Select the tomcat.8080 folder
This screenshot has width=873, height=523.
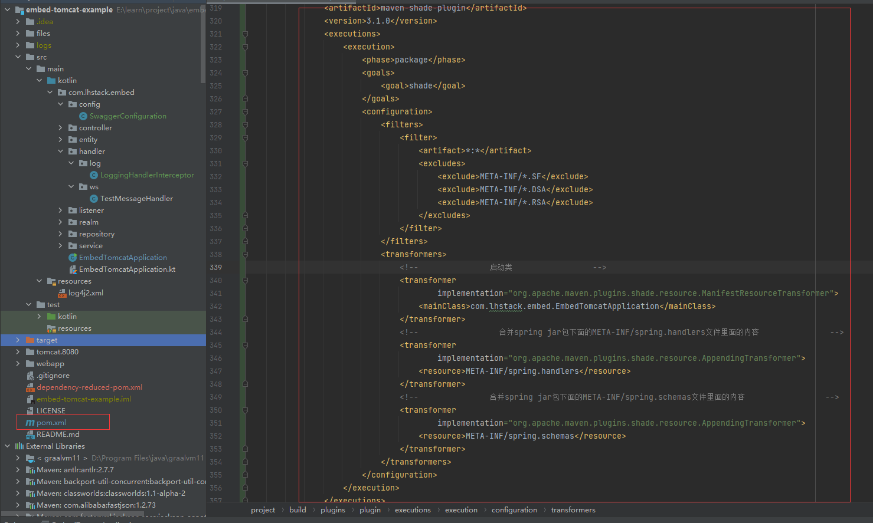tap(57, 352)
